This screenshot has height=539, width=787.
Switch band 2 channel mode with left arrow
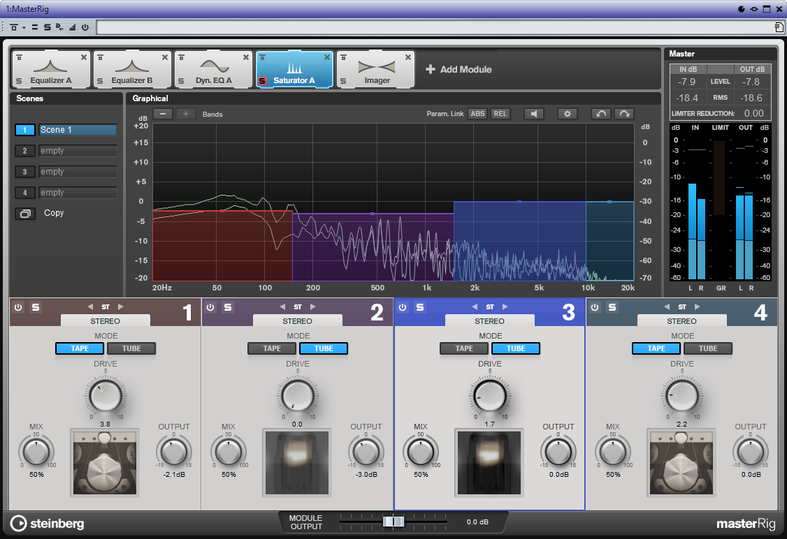pos(282,307)
